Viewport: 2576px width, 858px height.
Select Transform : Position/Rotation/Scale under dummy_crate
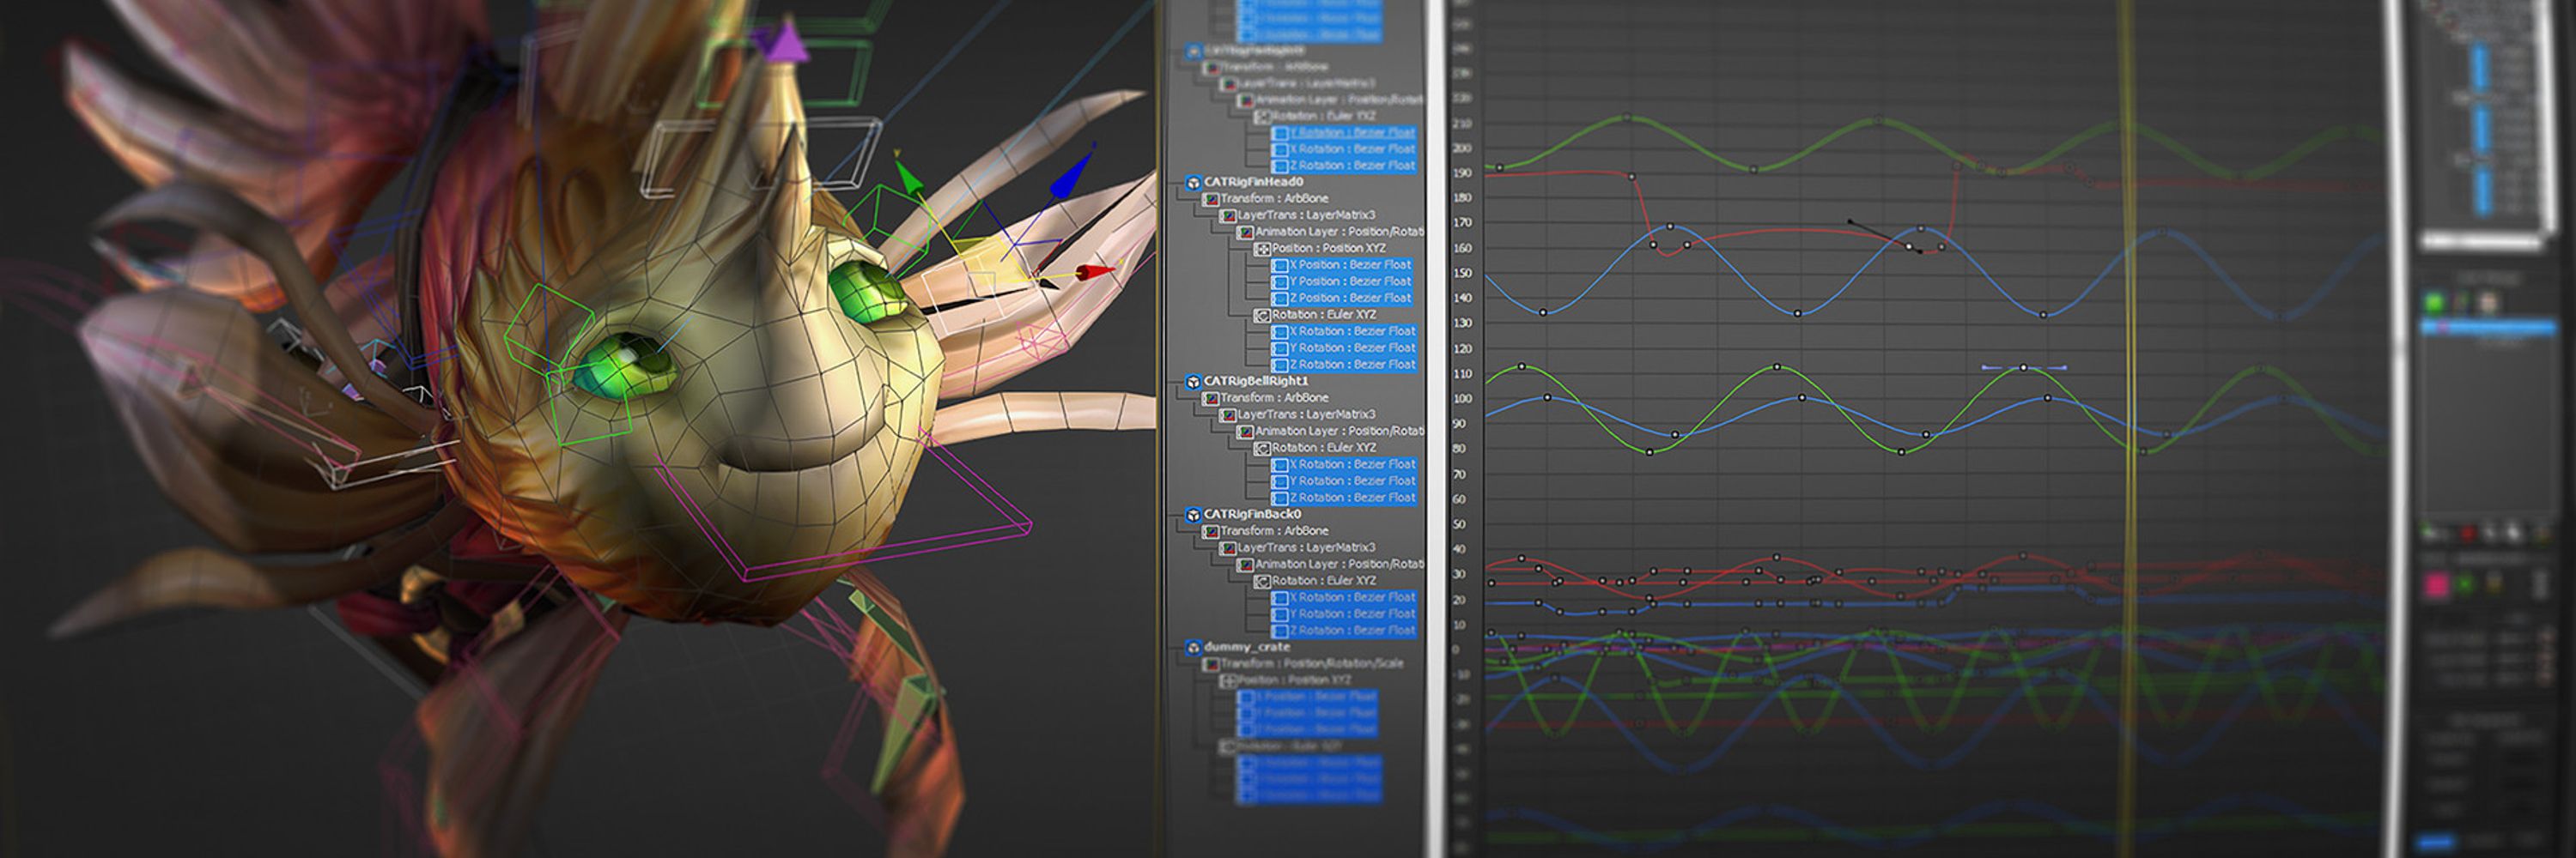pyautogui.click(x=1312, y=663)
